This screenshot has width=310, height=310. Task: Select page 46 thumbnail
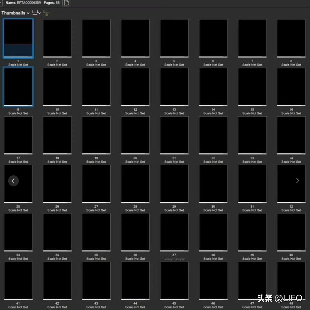[x=213, y=281]
